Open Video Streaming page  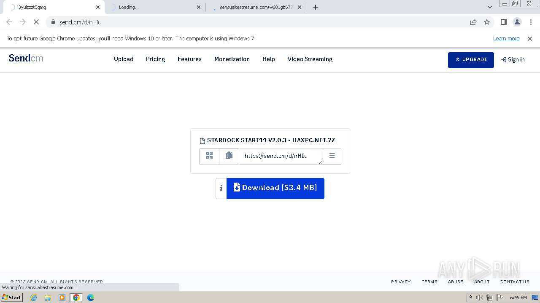click(310, 59)
